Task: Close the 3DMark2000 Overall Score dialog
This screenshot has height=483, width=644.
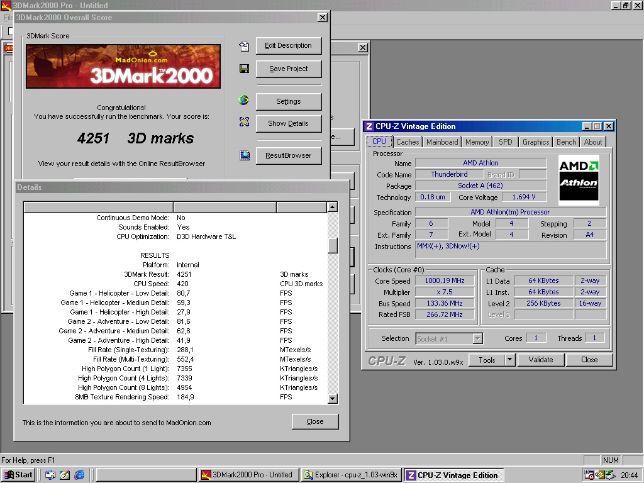Action: click(323, 17)
